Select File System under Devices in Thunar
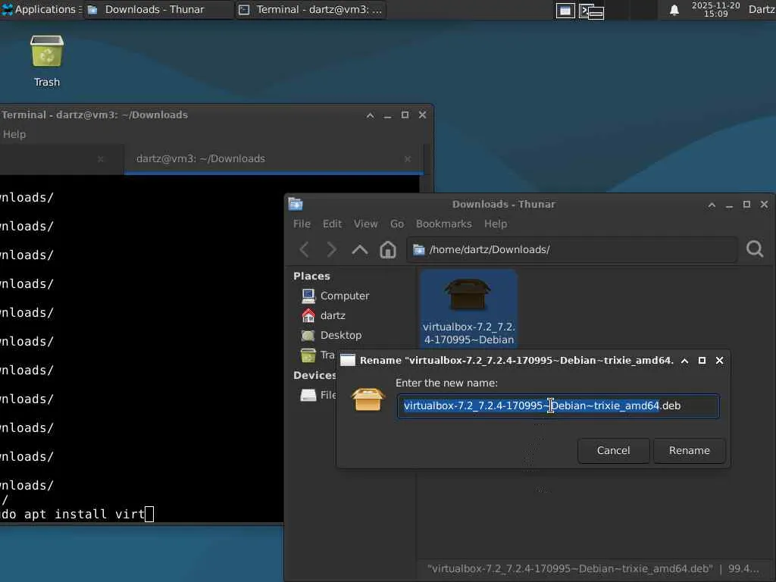Screen dimensions: 776x582 pyautogui.click(x=318, y=395)
